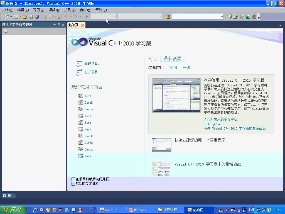This screenshot has height=214, width=285.
Task: Open the Toolbox (wrench) toolbar icon
Action: [x=242, y=17]
